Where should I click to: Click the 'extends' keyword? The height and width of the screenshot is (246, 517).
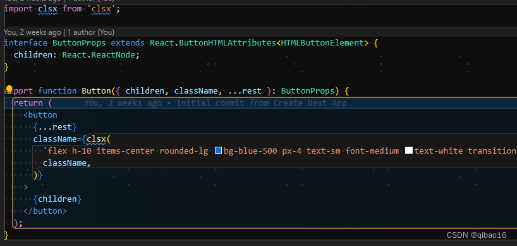click(x=128, y=43)
